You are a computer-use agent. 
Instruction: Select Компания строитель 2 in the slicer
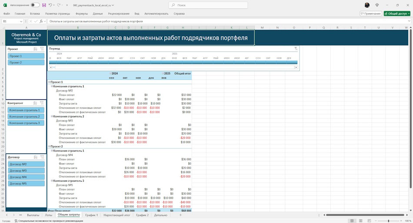(26, 117)
